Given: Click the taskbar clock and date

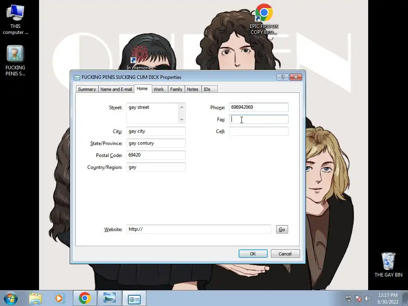Looking at the screenshot, I should pos(388,298).
